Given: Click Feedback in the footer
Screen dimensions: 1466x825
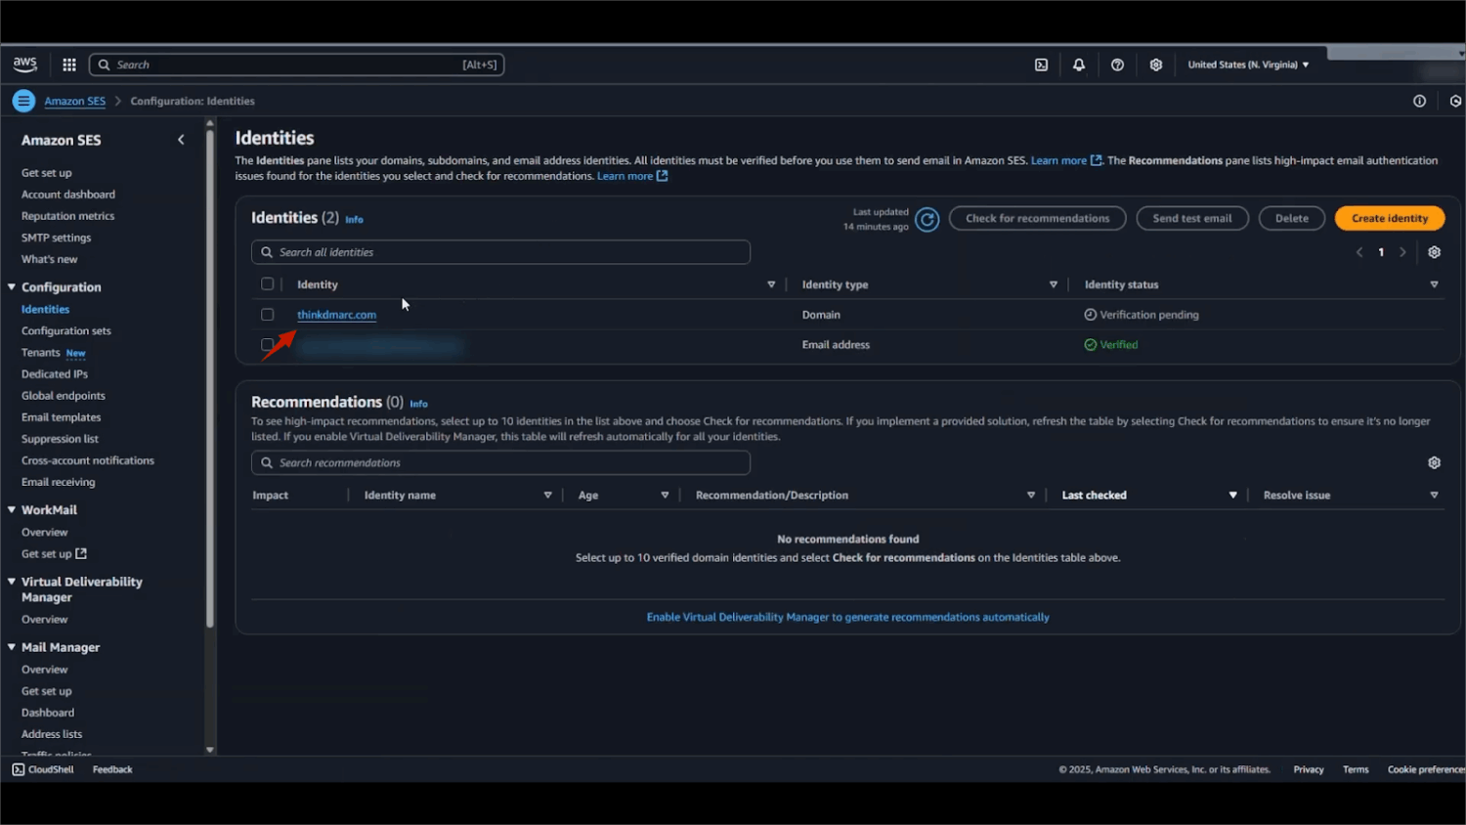Looking at the screenshot, I should [x=112, y=769].
